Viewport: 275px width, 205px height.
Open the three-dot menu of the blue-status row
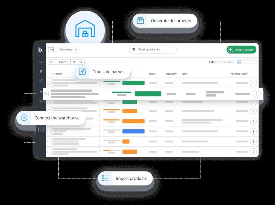(253, 131)
